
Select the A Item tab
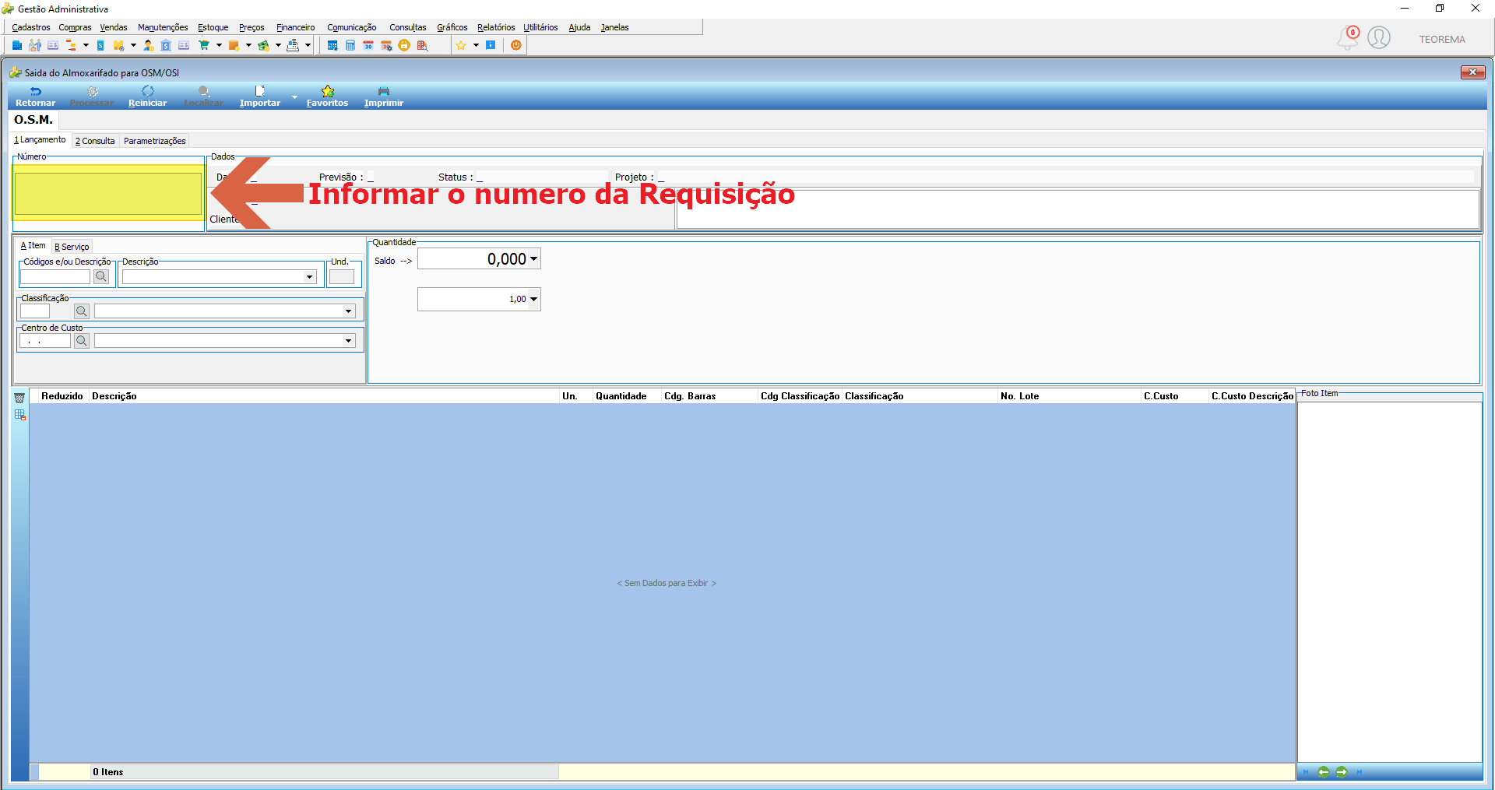click(33, 246)
